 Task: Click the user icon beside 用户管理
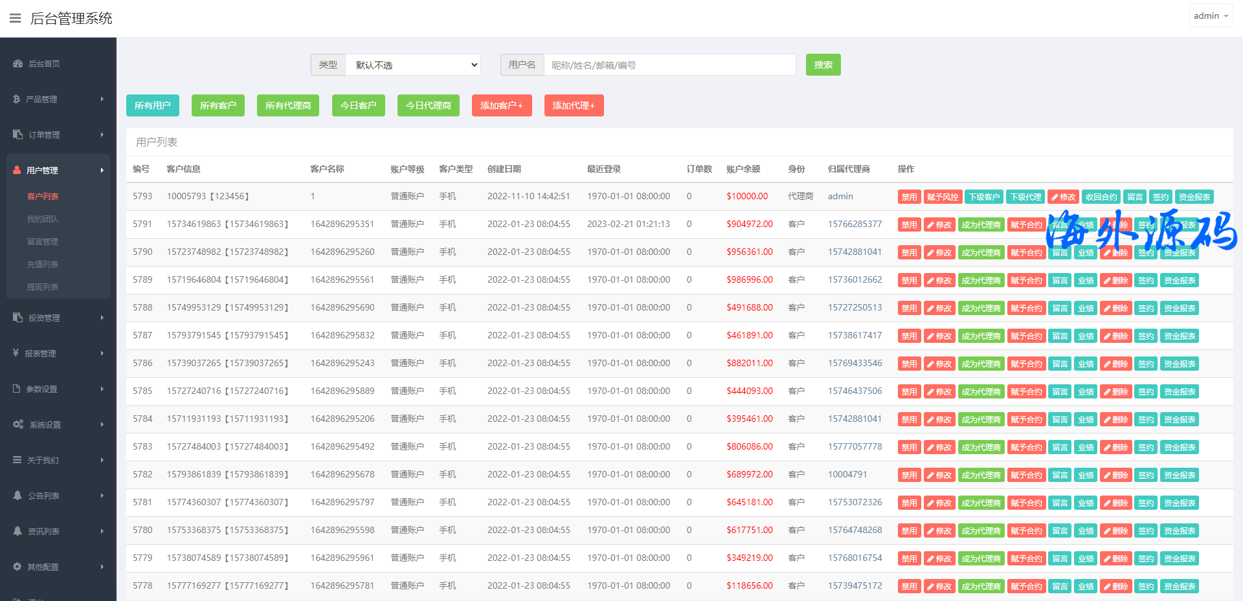pyautogui.click(x=17, y=170)
